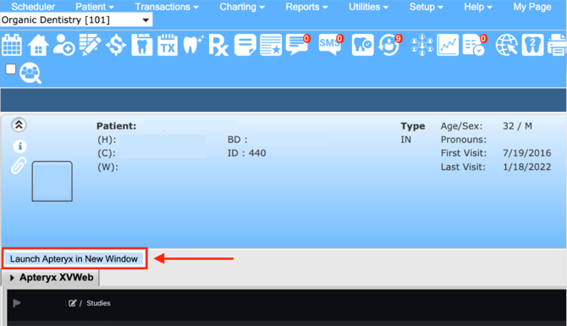Open the Patient dropdown menu

coord(95,7)
